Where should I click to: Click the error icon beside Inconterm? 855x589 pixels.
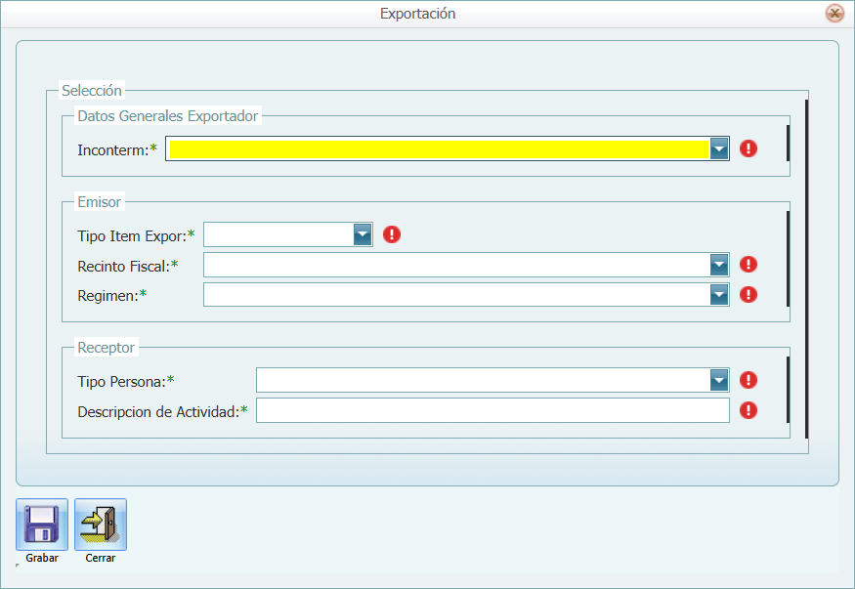pos(748,148)
